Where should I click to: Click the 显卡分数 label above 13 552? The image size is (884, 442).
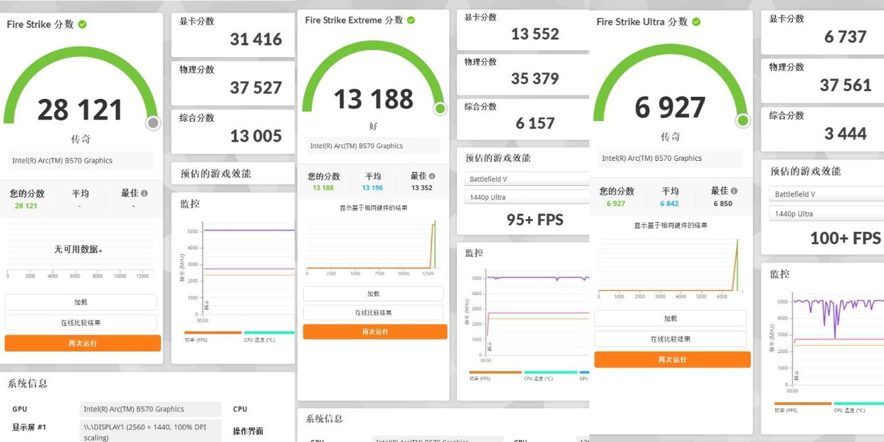pyautogui.click(x=480, y=17)
